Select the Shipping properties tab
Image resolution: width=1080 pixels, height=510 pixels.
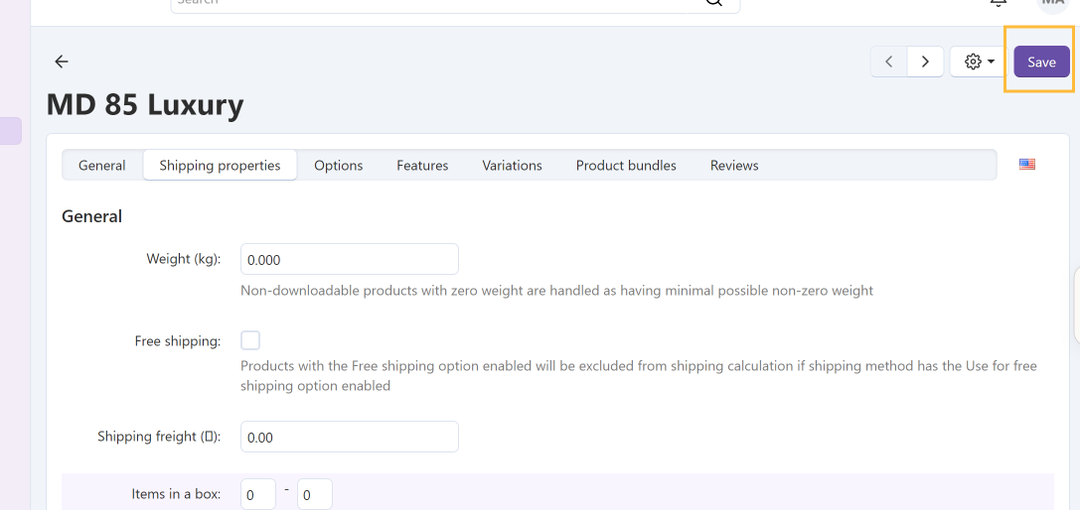pyautogui.click(x=220, y=165)
